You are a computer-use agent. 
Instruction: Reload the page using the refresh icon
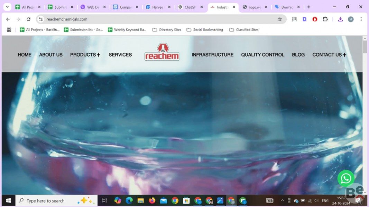[28, 19]
